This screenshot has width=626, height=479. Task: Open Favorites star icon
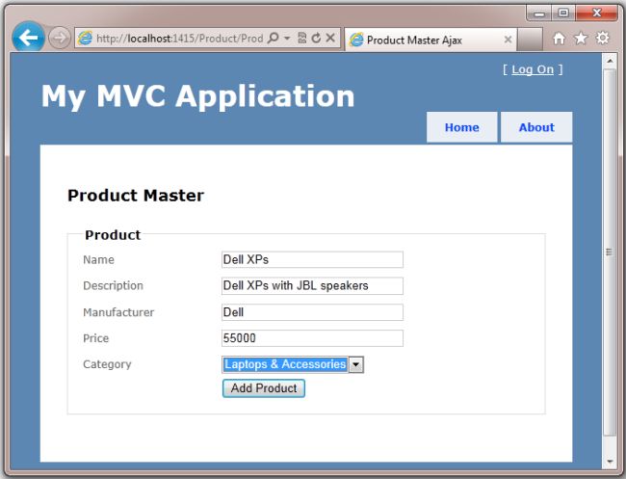pos(581,39)
